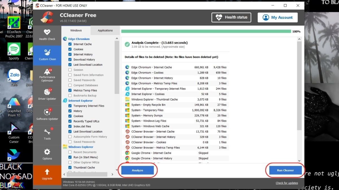The image size is (339, 190).
Task: Click the Chrome icon beside Google Chrome Internet Cache
Action: (x=127, y=153)
